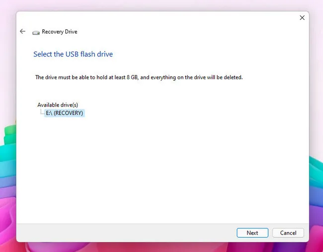The height and width of the screenshot is (252, 323).
Task: Click the Next button
Action: point(252,233)
